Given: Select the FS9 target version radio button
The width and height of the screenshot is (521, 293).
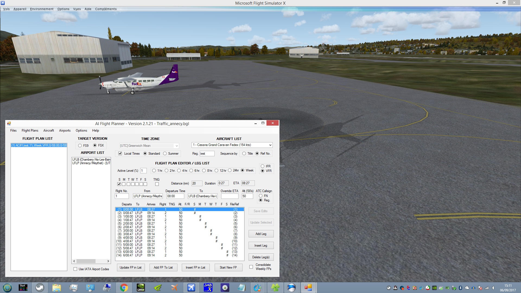Looking at the screenshot, I should [80, 146].
